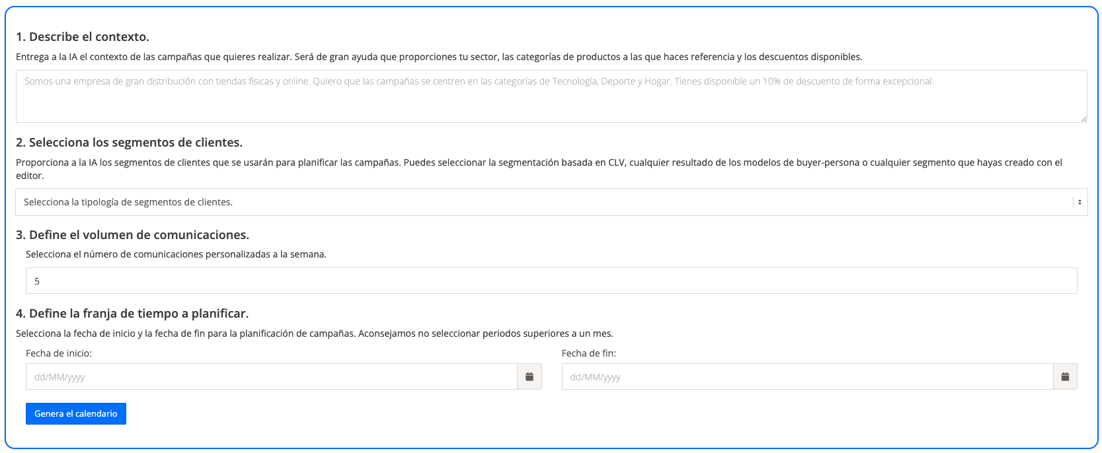Click the 'Entrega a la IA el contexto' description
The height and width of the screenshot is (453, 1102).
[438, 57]
